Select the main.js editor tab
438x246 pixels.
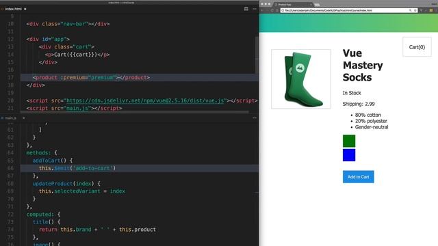pyautogui.click(x=11, y=118)
